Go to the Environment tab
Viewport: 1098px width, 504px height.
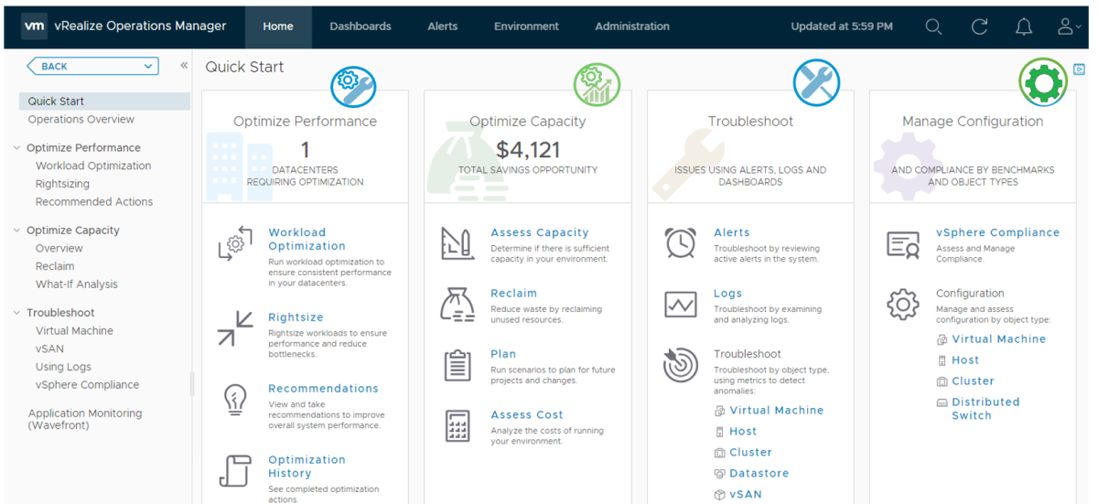526,27
